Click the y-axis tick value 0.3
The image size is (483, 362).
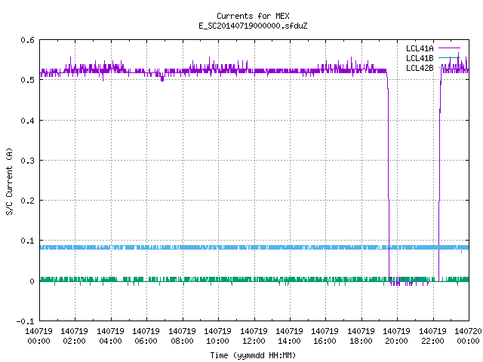point(27,161)
